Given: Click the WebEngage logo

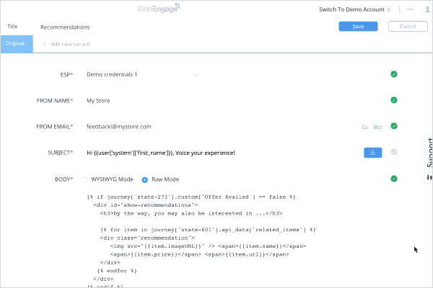Looking at the screenshot, I should 163,9.
